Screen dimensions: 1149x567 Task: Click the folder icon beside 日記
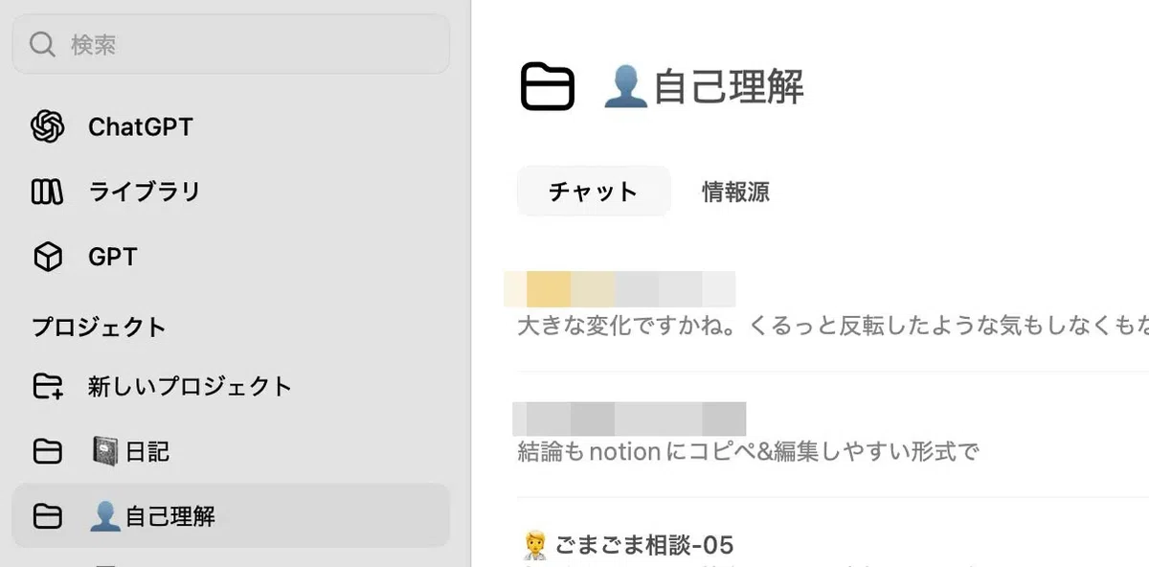[47, 451]
